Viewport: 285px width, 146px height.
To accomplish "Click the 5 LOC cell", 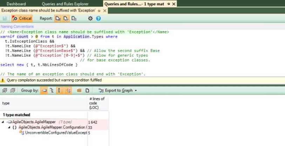I will (98, 133).
